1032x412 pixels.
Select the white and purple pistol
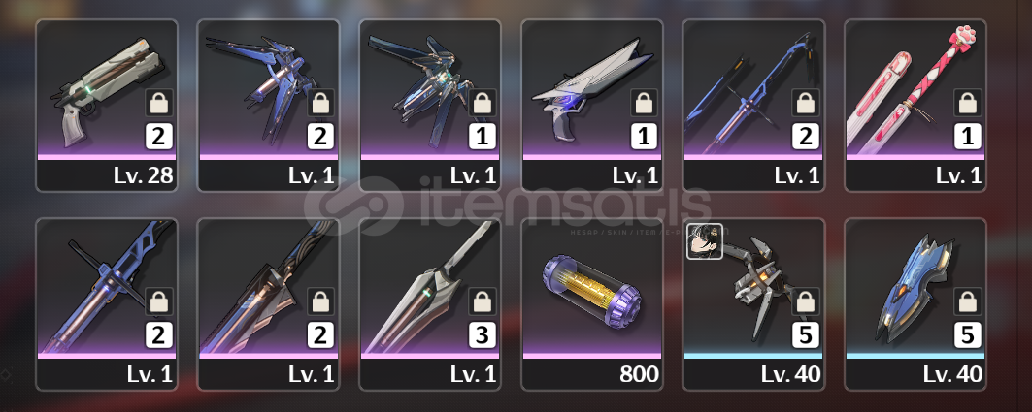[x=591, y=105]
